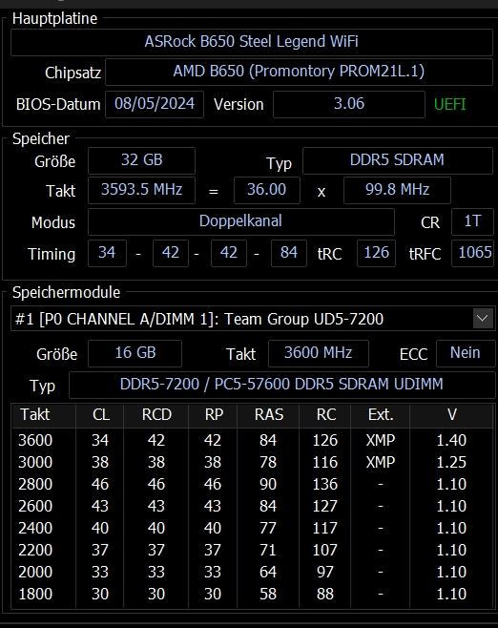Click the CL column header
This screenshot has width=498, height=628.
pyautogui.click(x=100, y=415)
